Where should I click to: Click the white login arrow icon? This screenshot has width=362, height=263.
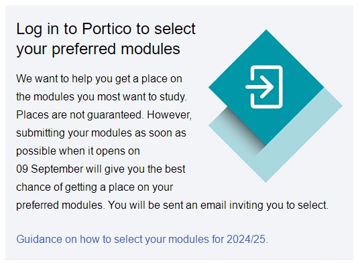click(264, 87)
